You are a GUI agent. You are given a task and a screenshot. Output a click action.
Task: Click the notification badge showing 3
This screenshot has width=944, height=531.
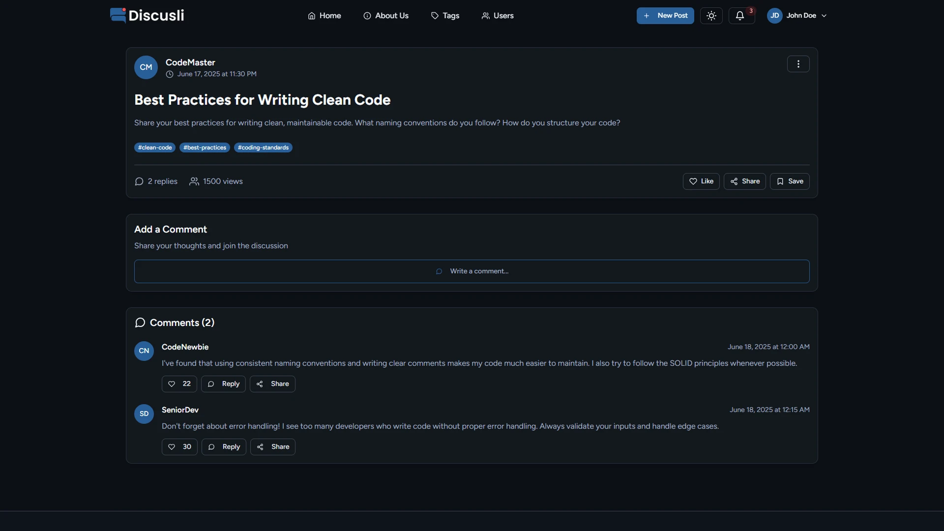[x=751, y=11]
